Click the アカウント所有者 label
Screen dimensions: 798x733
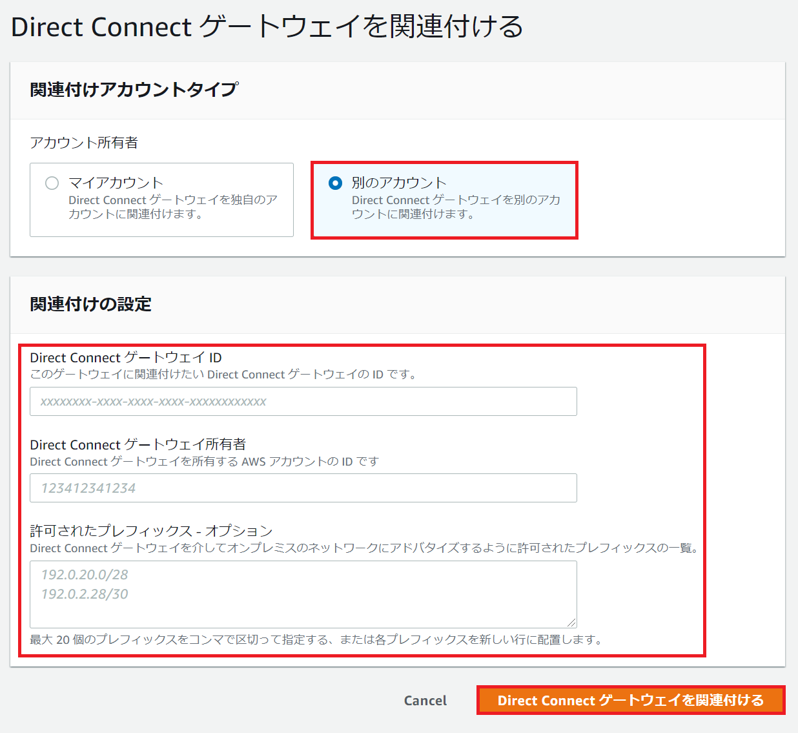[84, 143]
